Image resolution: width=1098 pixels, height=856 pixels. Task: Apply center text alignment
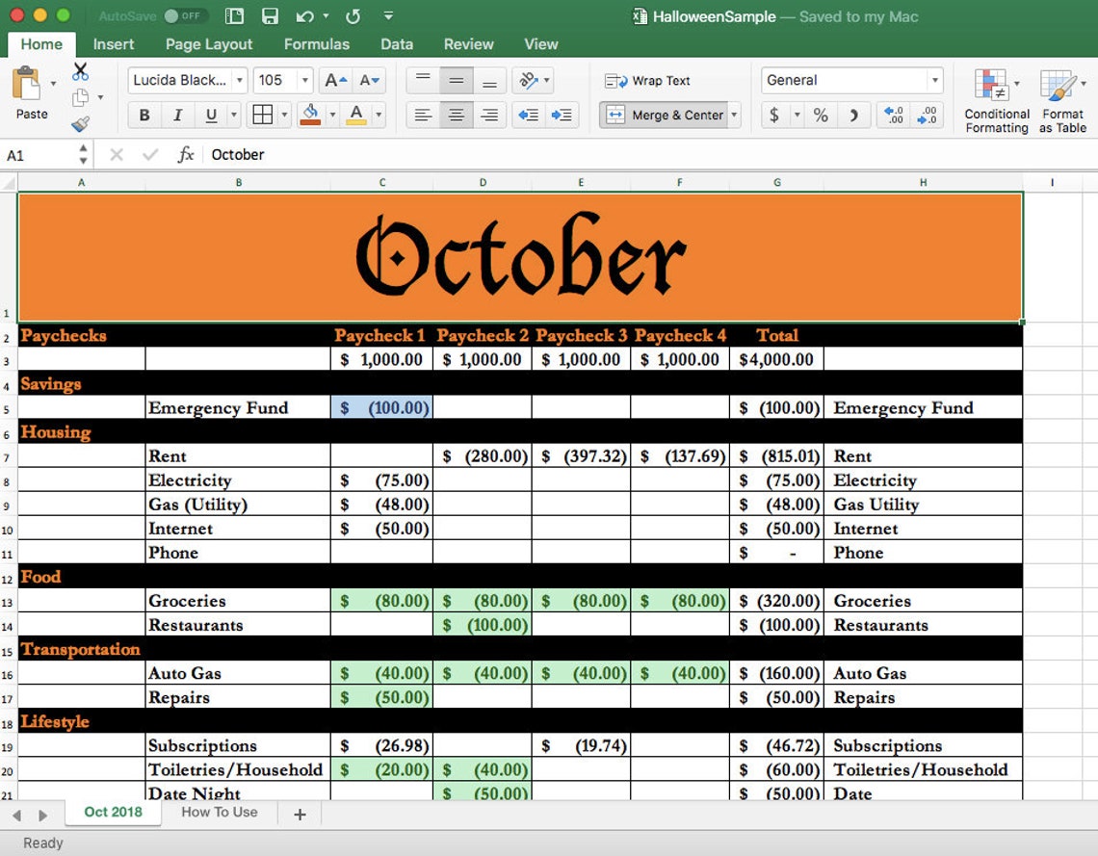(456, 115)
